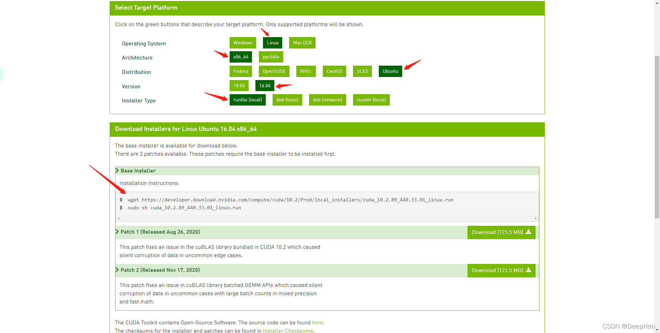The height and width of the screenshot is (333, 660).
Task: Select x86_64 architecture
Action: (241, 57)
